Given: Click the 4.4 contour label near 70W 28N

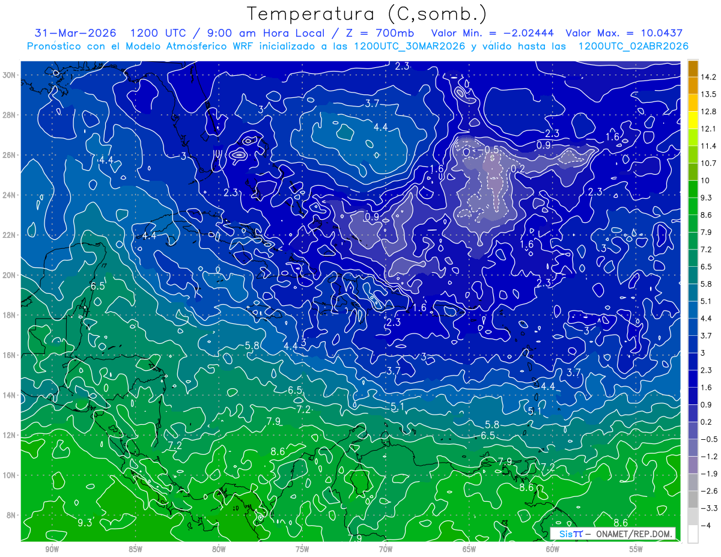Looking at the screenshot, I should click(380, 127).
